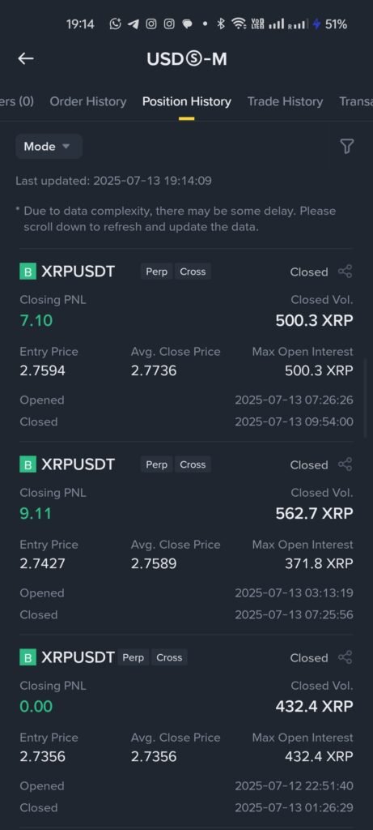The height and width of the screenshot is (830, 373).
Task: Tap the Cross tag on second position
Action: pos(193,464)
